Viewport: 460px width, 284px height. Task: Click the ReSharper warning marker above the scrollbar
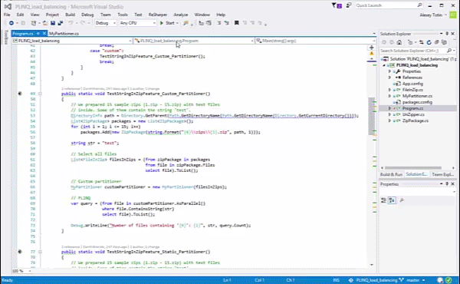point(371,54)
